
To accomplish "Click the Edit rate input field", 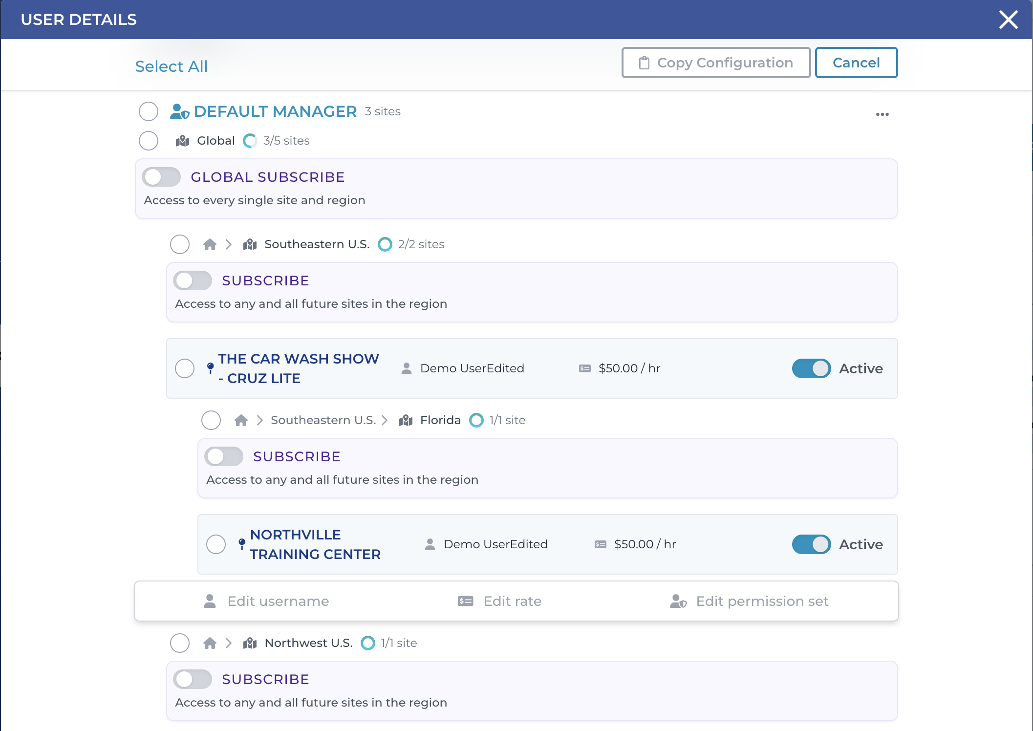I will click(512, 601).
